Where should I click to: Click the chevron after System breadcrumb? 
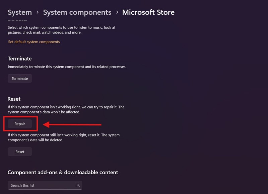pos(37,12)
